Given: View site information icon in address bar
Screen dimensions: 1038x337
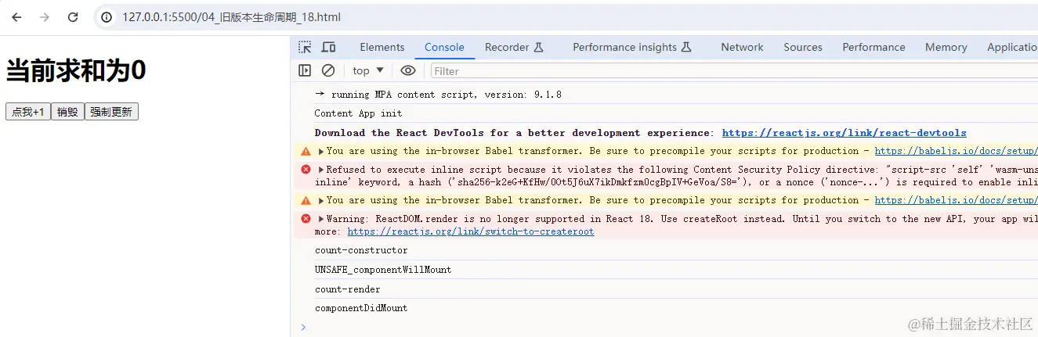Looking at the screenshot, I should click(107, 17).
